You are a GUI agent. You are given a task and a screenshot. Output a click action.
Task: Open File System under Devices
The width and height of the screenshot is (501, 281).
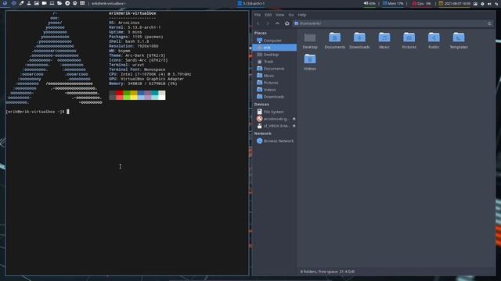tap(275, 112)
